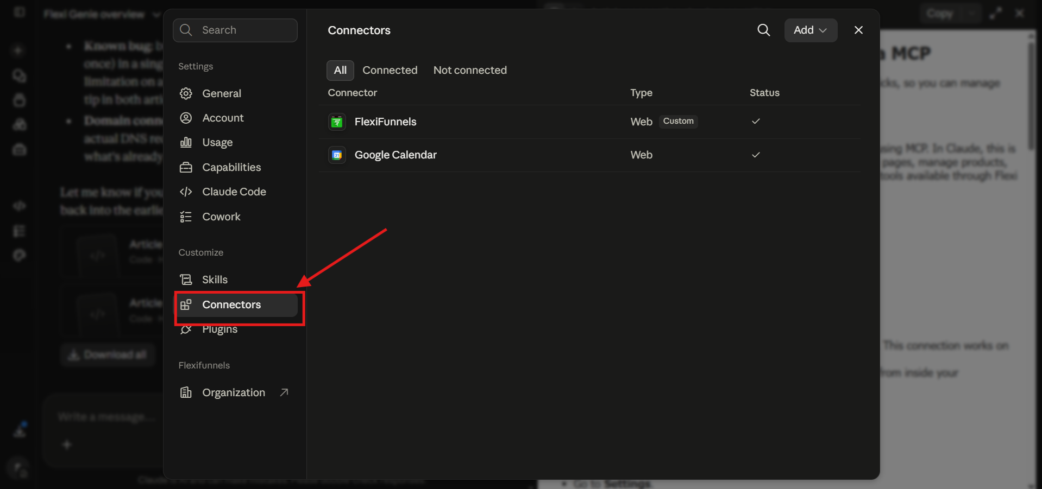Click the Custom badge on FlexiFunnels
This screenshot has height=489, width=1042.
tap(678, 121)
